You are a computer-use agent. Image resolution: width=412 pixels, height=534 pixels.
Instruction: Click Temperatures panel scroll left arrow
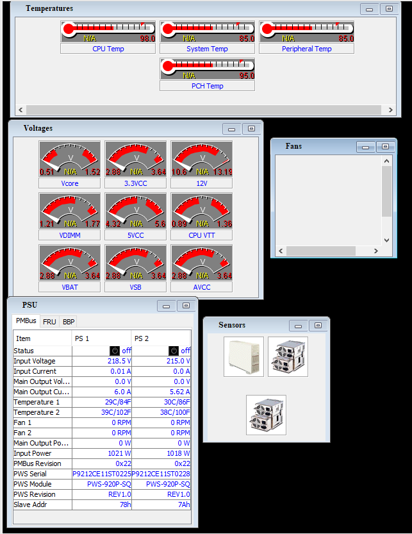[x=21, y=110]
